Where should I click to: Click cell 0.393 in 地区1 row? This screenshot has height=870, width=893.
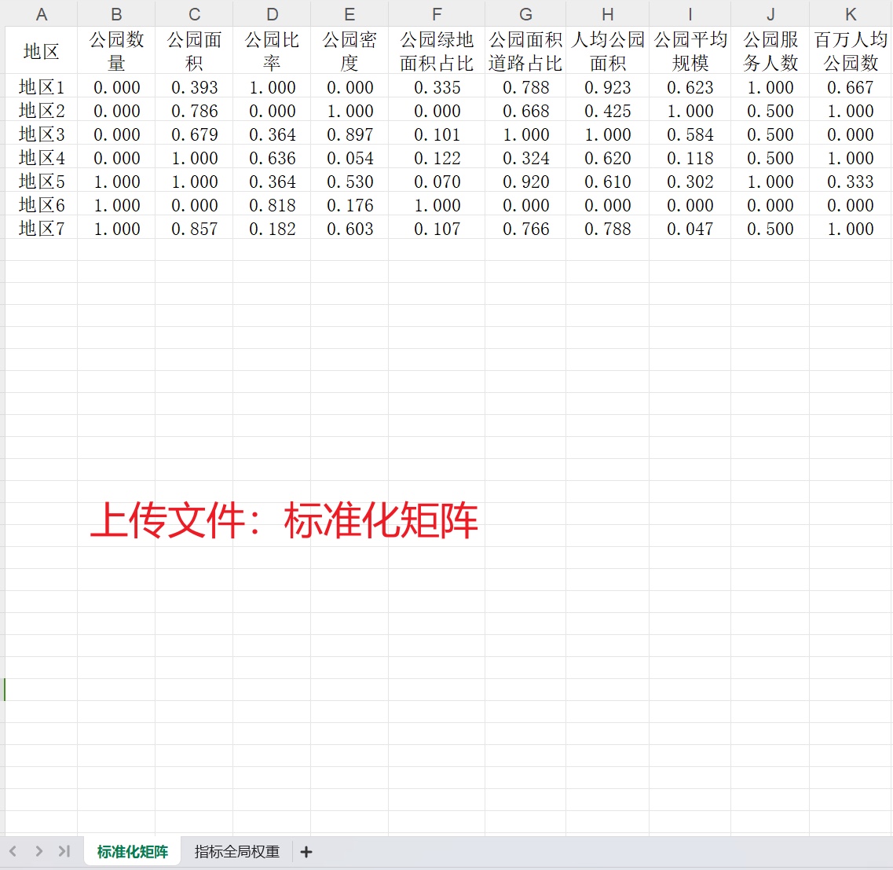click(194, 87)
